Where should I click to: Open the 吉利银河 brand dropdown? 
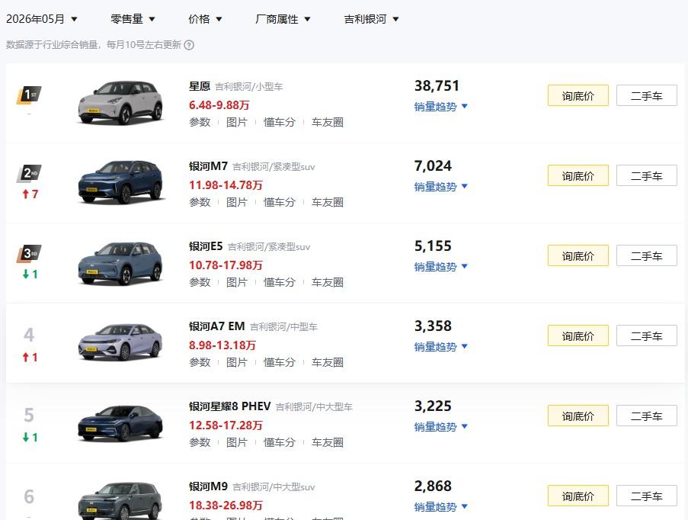pos(371,19)
